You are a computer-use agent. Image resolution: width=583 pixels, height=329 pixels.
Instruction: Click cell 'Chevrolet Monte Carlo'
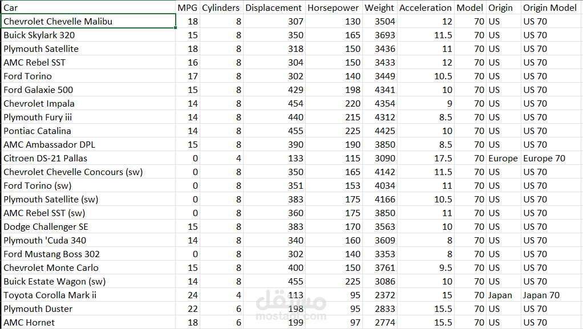pos(88,267)
